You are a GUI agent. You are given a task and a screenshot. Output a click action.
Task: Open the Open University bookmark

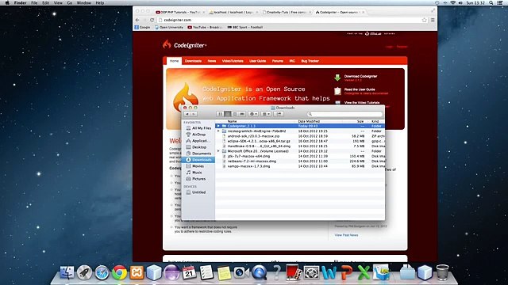click(169, 28)
